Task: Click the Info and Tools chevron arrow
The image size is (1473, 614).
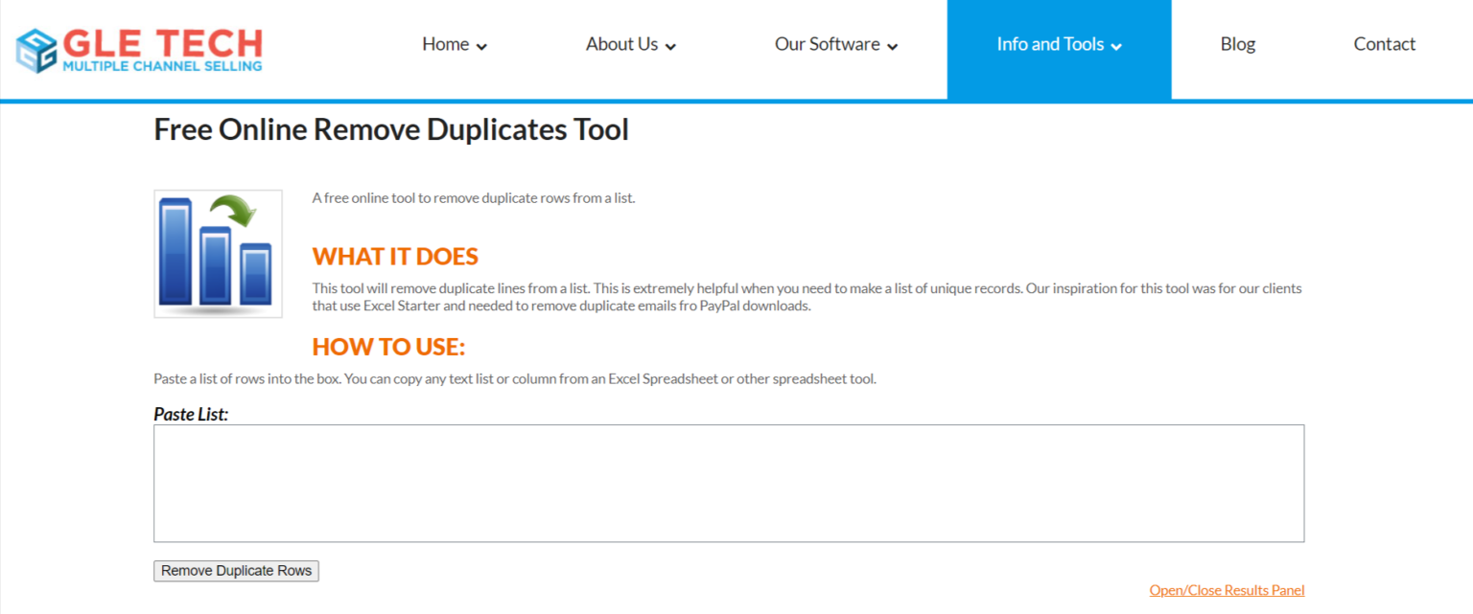Action: click(x=1115, y=46)
